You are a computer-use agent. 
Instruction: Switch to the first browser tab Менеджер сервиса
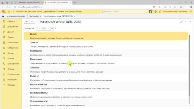(29, 2)
